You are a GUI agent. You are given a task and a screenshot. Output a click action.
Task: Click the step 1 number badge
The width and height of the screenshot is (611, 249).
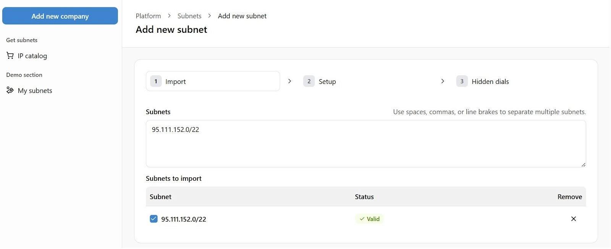coord(155,81)
